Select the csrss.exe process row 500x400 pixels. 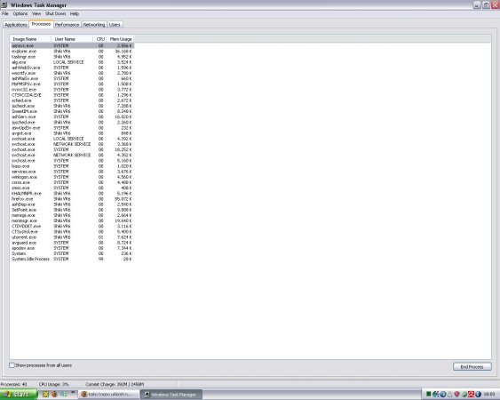click(72, 182)
